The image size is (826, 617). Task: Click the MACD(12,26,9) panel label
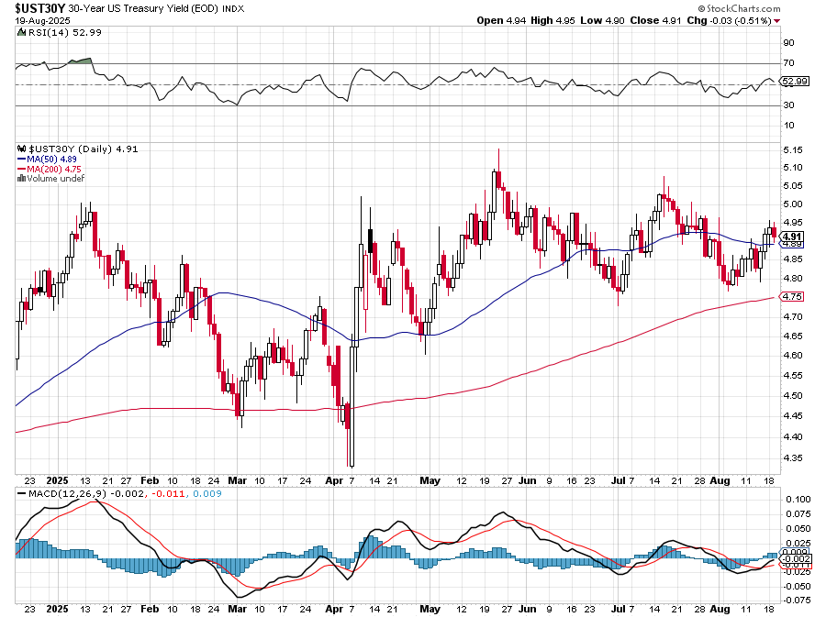[60, 495]
